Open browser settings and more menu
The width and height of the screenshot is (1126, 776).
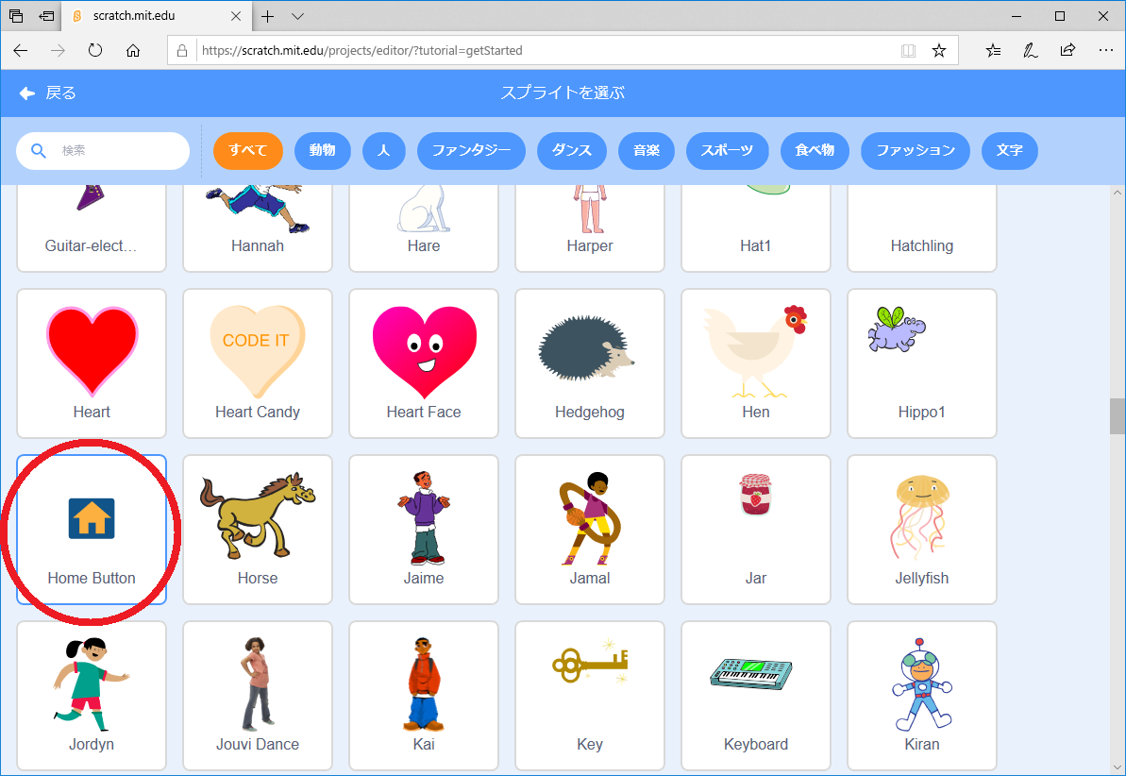point(1106,50)
